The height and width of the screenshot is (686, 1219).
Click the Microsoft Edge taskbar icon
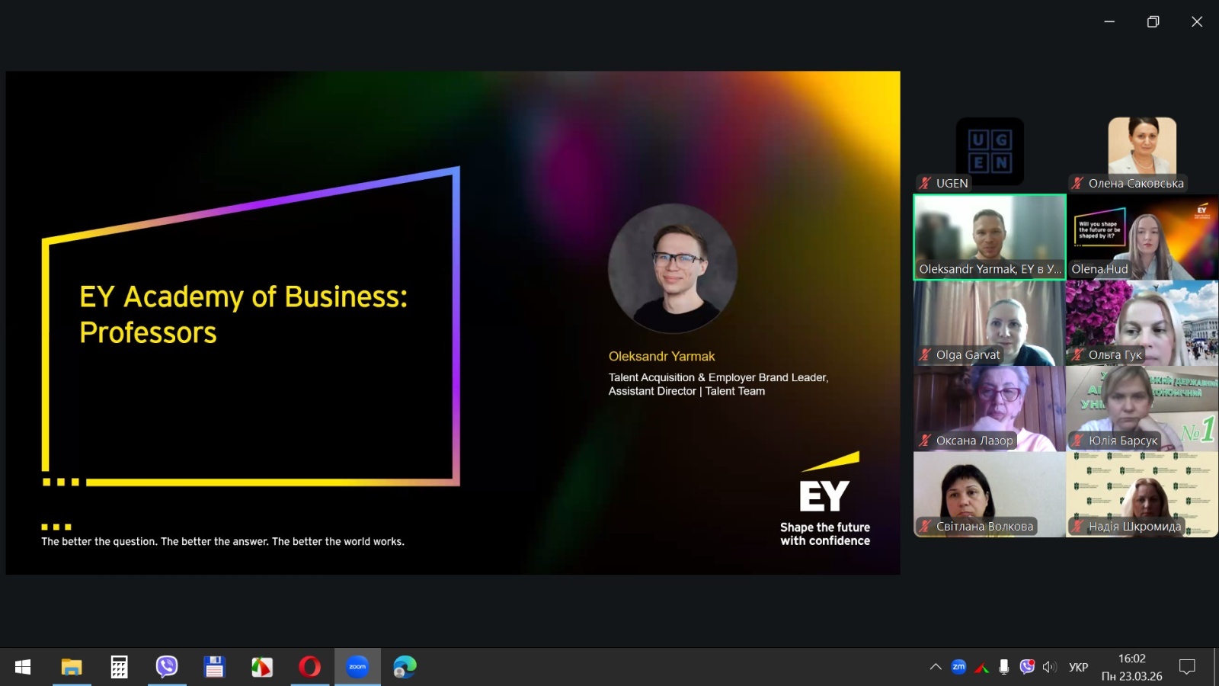(405, 667)
